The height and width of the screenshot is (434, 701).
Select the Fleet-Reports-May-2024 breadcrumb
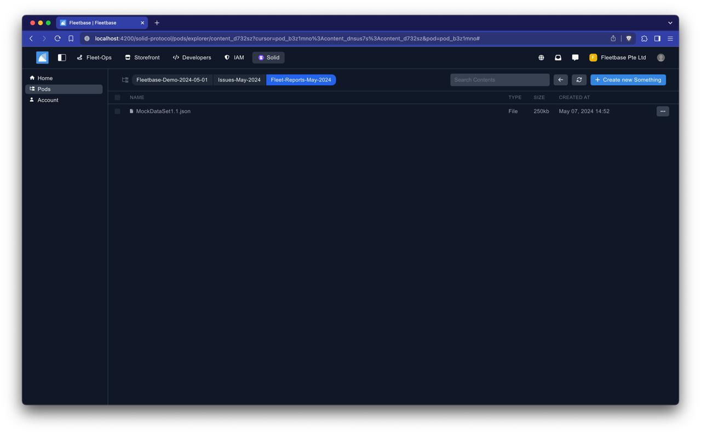[301, 80]
